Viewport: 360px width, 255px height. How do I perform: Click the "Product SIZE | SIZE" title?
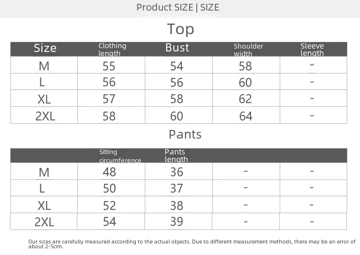(x=178, y=7)
